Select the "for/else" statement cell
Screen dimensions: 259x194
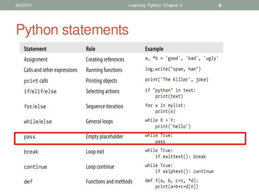[35, 106]
